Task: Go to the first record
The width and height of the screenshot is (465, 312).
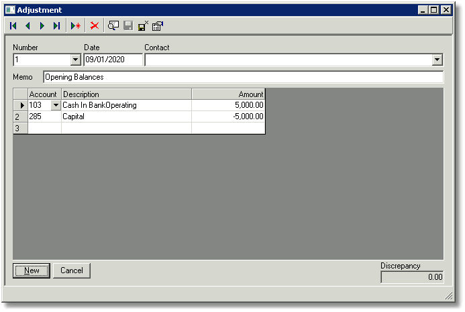Action: [x=13, y=26]
